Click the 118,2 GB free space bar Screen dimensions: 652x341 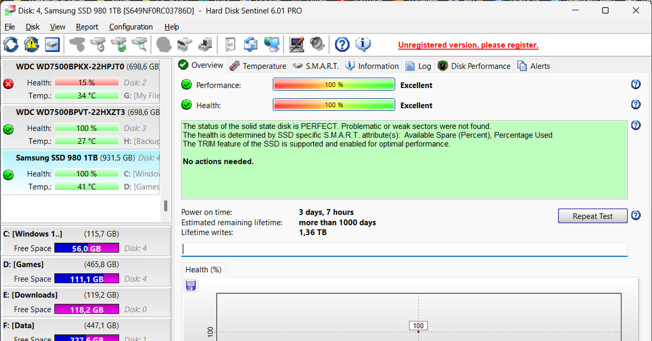tap(87, 309)
